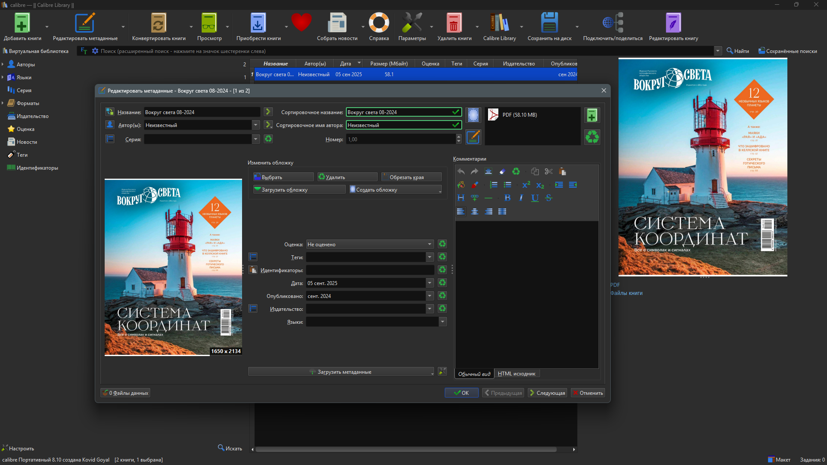Click the horizontal scrollbar under book list
The width and height of the screenshot is (827, 465).
point(406,449)
